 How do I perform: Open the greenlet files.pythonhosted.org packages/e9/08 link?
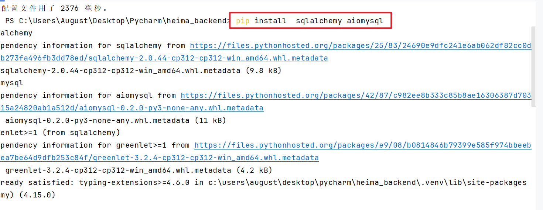tap(362, 145)
